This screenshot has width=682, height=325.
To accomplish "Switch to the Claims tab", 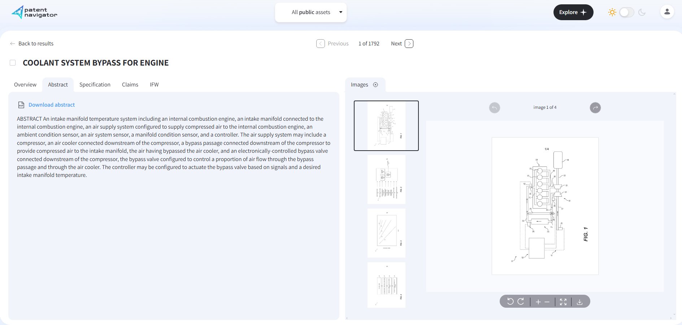I will coord(130,84).
